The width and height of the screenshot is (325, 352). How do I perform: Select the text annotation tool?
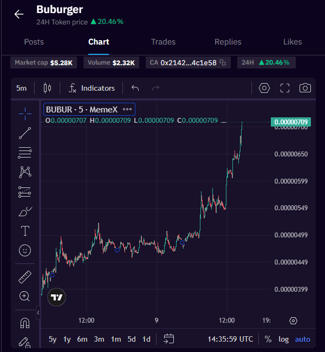click(25, 231)
